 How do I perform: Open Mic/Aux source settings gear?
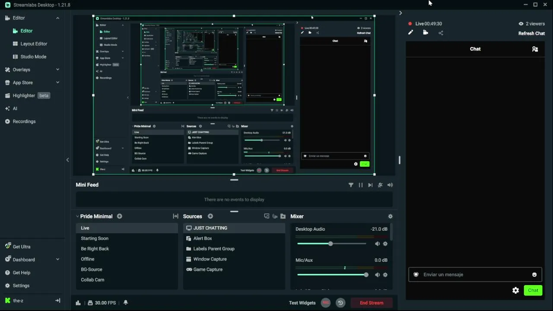click(385, 275)
